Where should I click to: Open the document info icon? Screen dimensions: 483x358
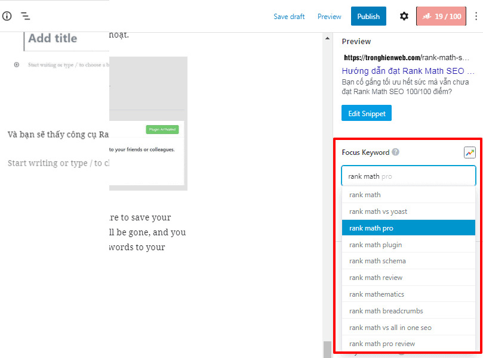pos(7,16)
